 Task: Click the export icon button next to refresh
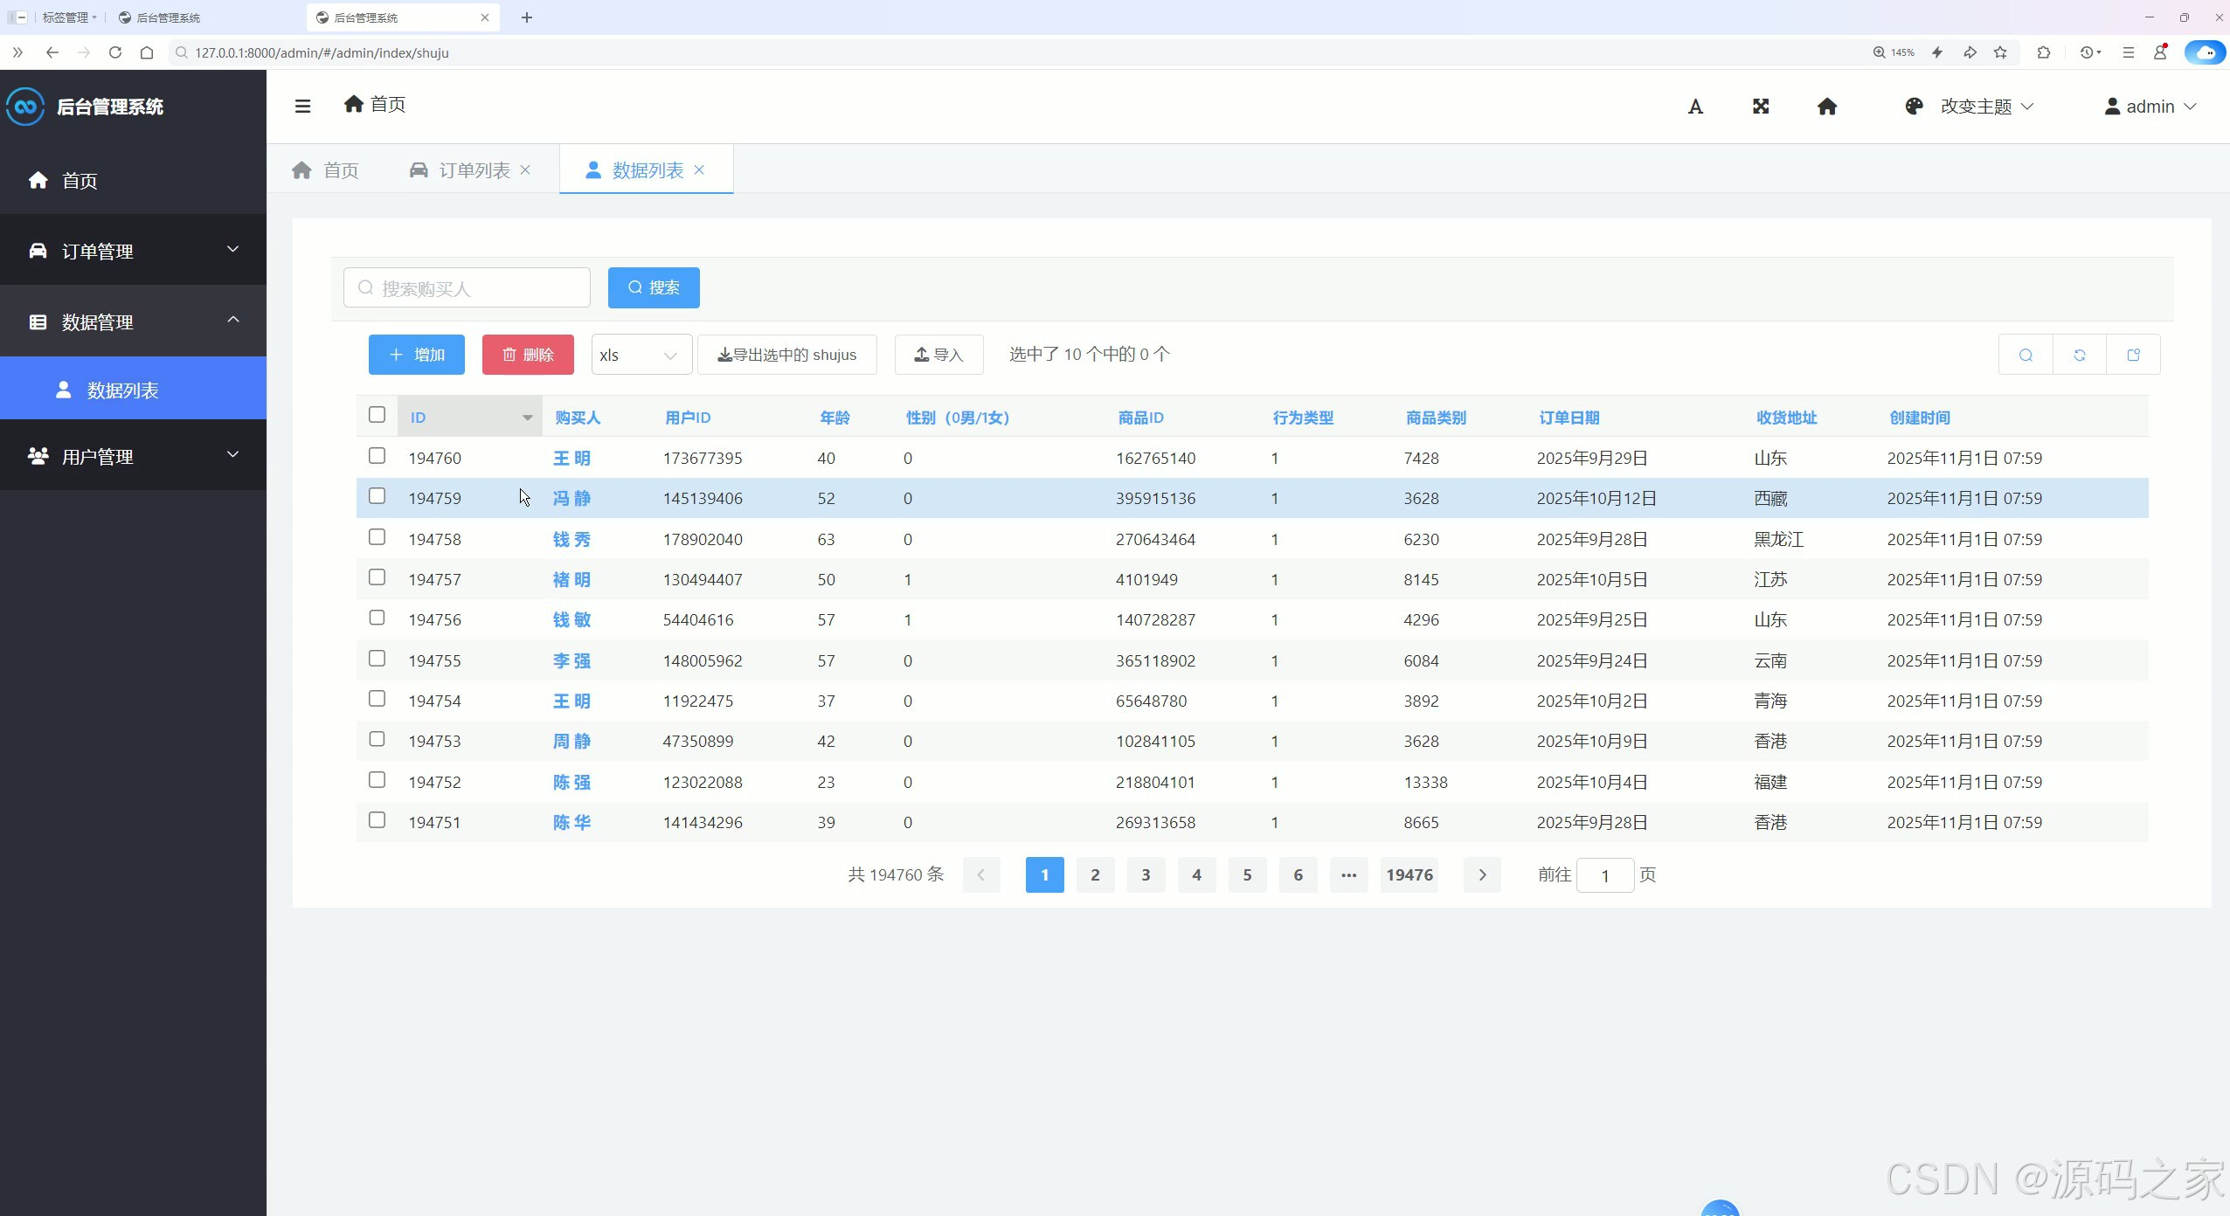[x=2133, y=355]
